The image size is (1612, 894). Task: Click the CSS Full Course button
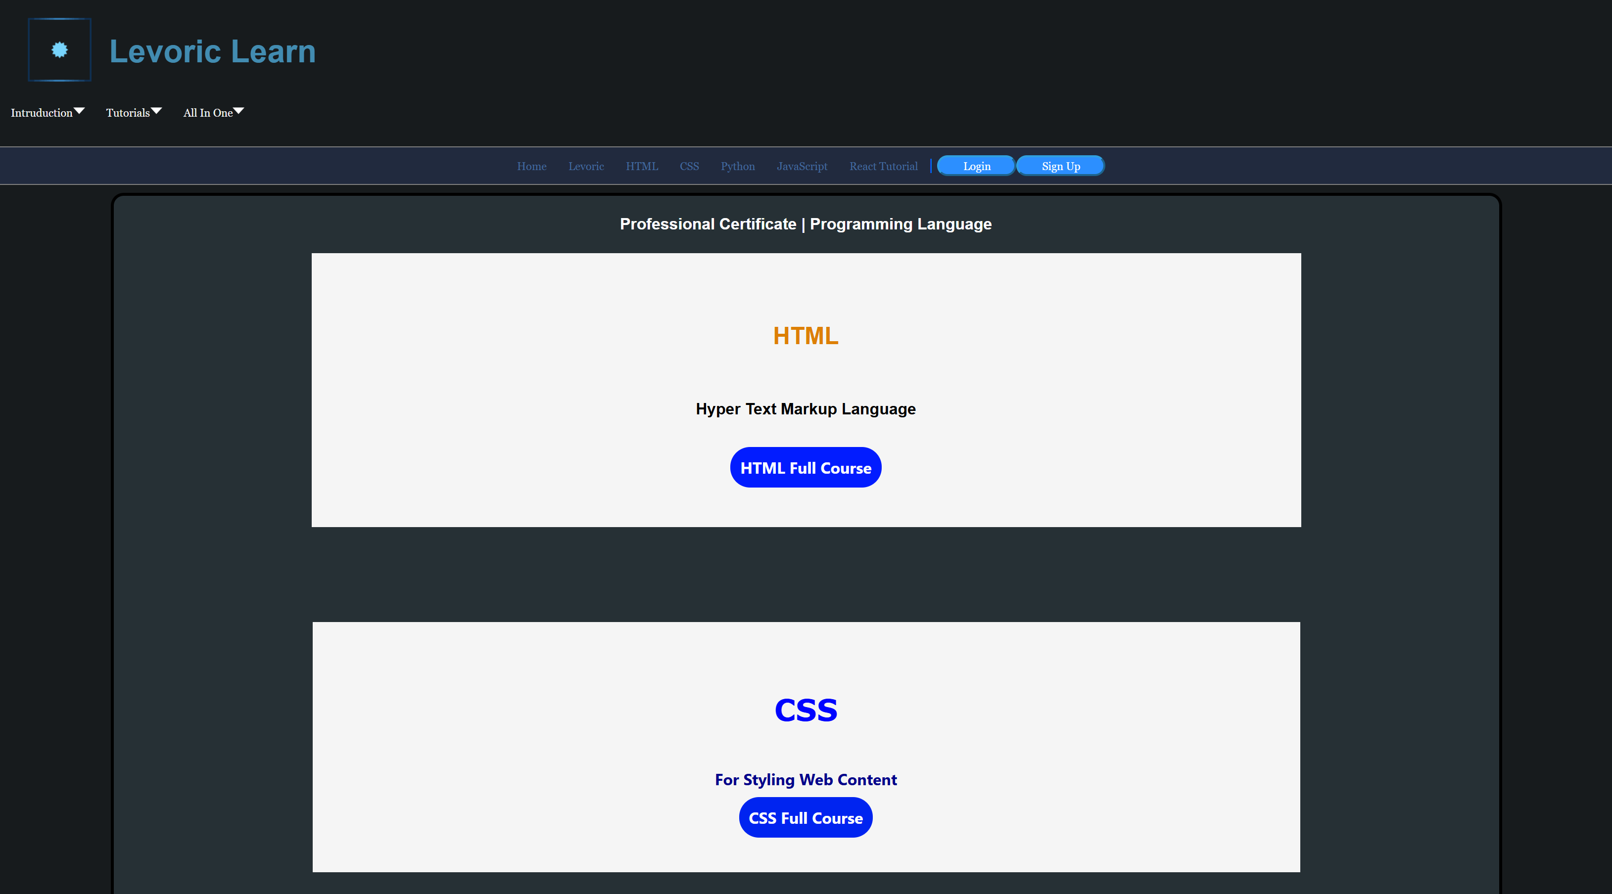click(805, 817)
